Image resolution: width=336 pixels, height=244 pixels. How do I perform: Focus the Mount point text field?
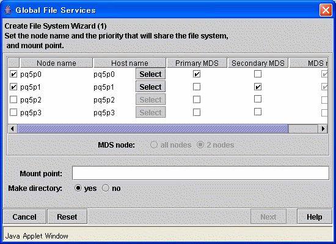tap(200, 173)
